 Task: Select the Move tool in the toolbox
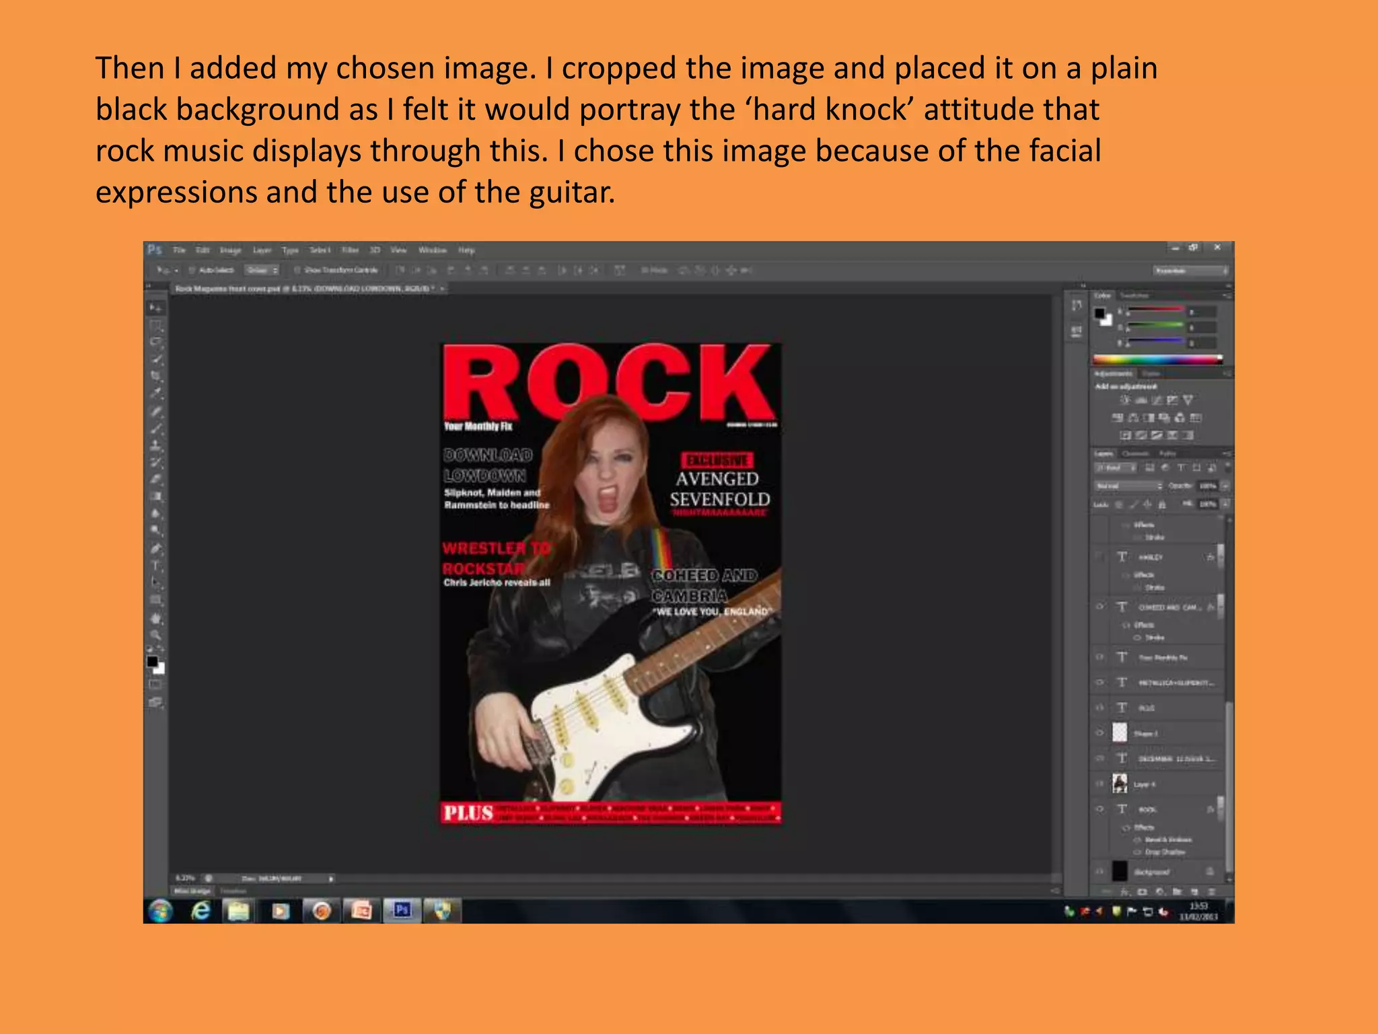click(155, 308)
